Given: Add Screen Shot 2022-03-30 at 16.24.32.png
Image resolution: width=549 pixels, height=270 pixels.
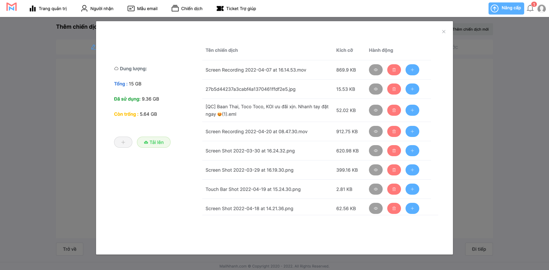Looking at the screenshot, I should click(x=412, y=151).
